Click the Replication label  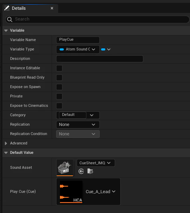point(20,124)
